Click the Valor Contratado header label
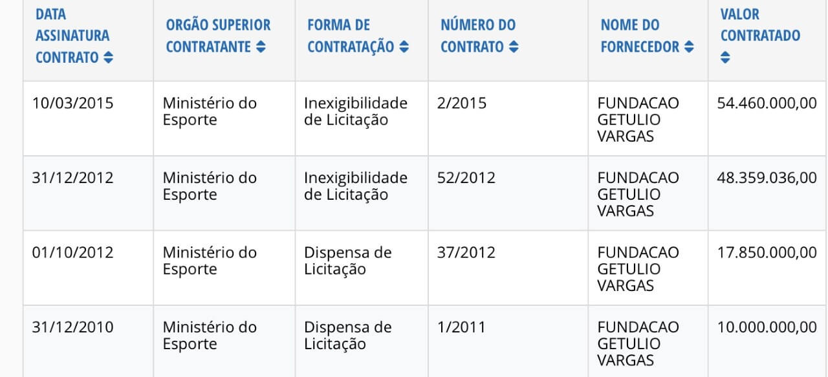The image size is (828, 377). point(760,25)
